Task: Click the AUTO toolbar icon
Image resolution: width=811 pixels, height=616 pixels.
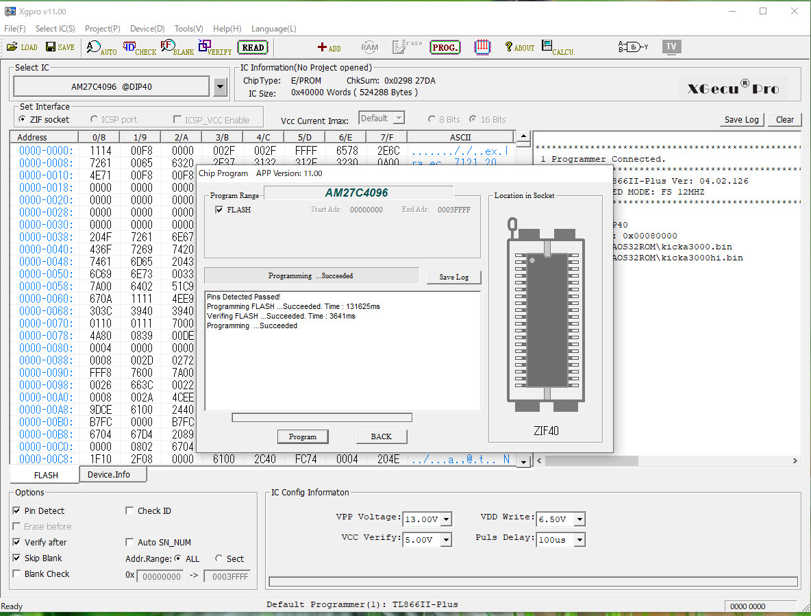Action: point(101,47)
